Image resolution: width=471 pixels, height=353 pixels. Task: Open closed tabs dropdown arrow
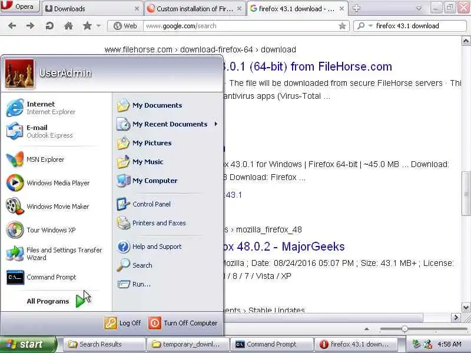click(x=419, y=8)
